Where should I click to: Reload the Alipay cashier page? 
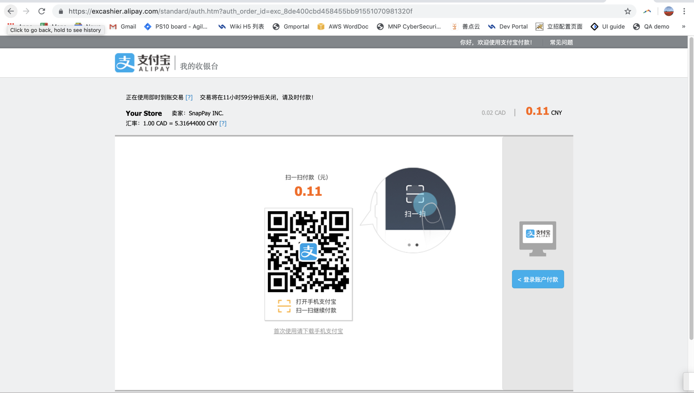[42, 11]
